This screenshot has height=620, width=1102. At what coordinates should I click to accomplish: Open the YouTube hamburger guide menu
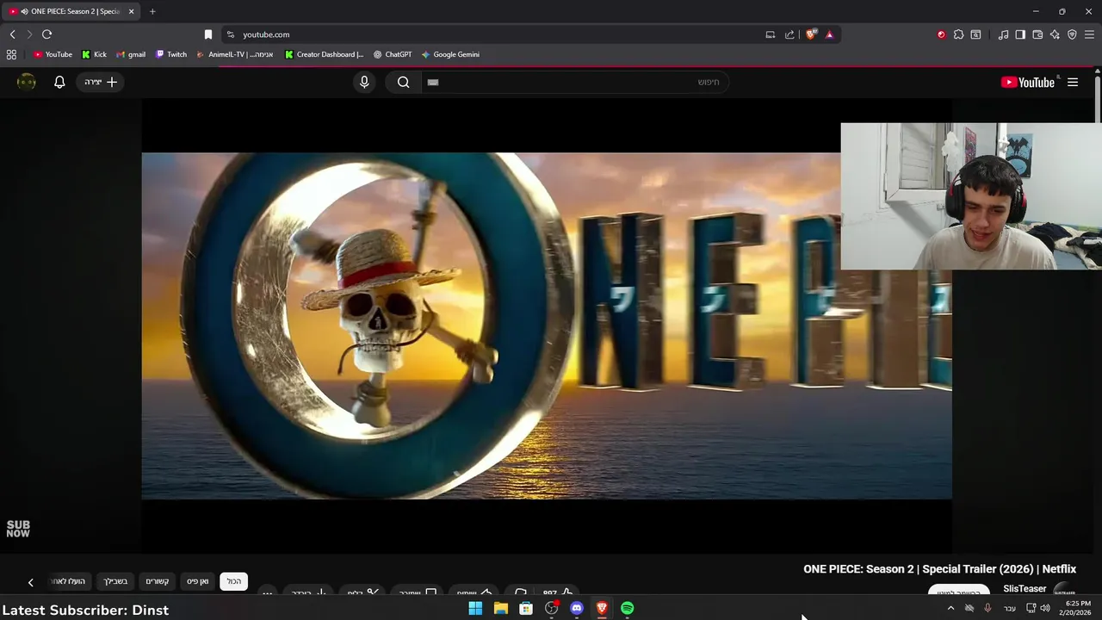click(x=1073, y=82)
